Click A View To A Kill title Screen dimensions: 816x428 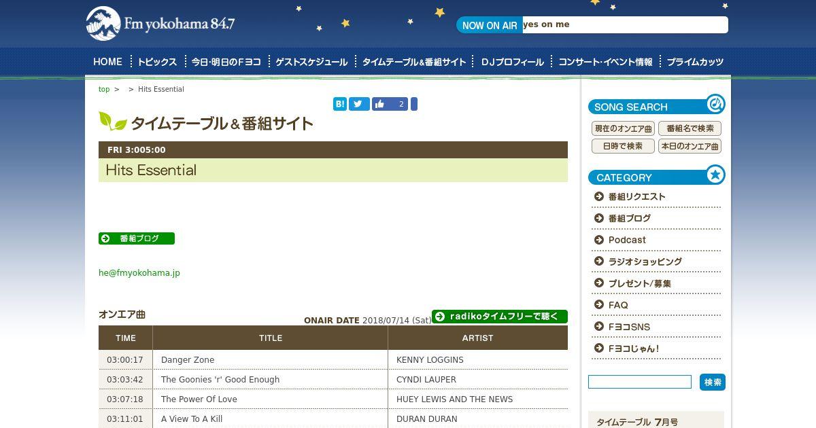[192, 419]
